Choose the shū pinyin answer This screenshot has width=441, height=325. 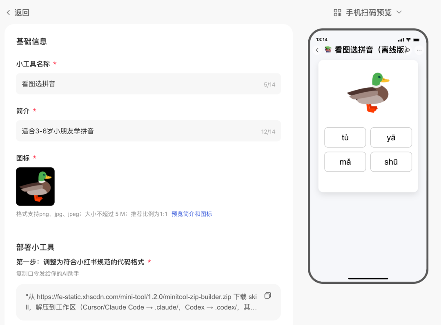tap(391, 162)
